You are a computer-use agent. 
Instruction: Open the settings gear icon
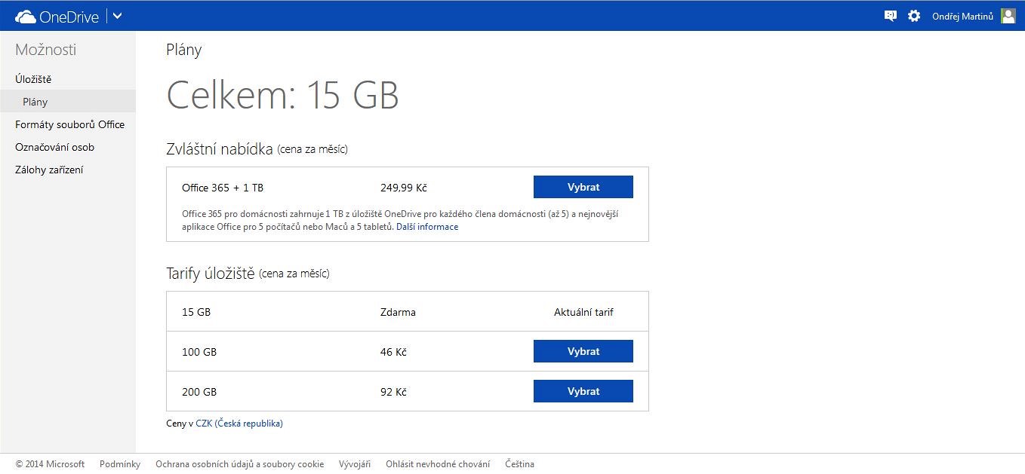(x=914, y=16)
